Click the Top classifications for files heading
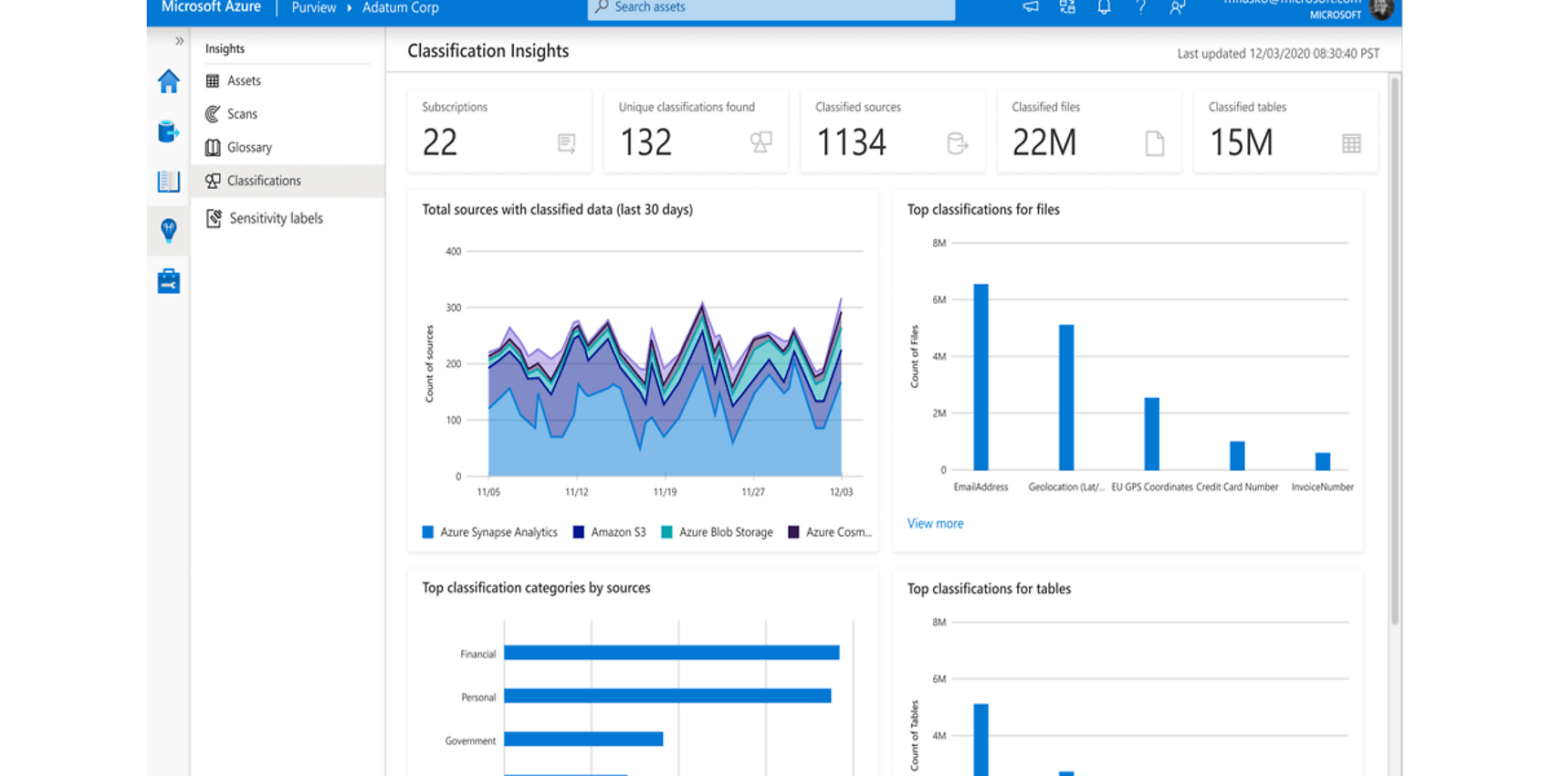The height and width of the screenshot is (776, 1552). [x=983, y=210]
